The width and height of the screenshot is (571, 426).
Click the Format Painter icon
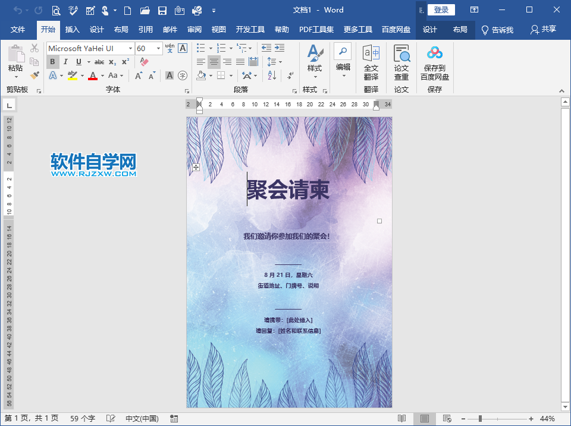(34, 75)
